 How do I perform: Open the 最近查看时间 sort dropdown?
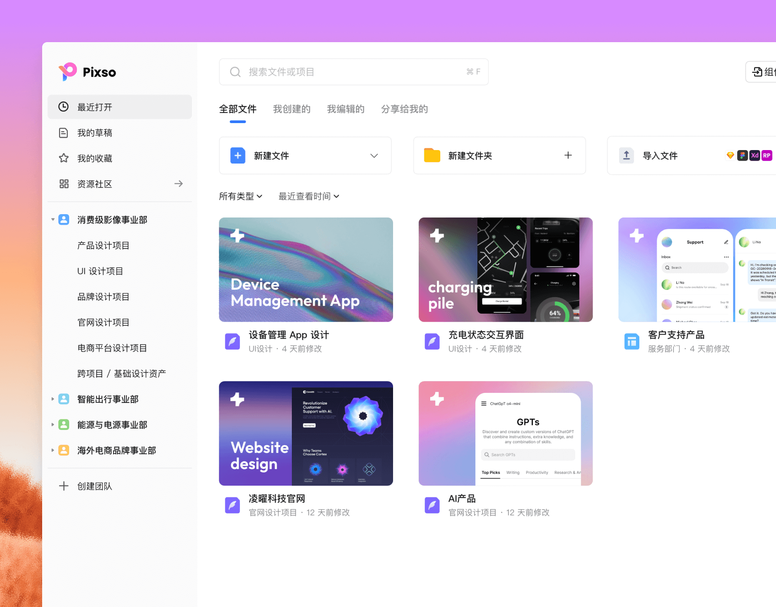click(x=308, y=196)
